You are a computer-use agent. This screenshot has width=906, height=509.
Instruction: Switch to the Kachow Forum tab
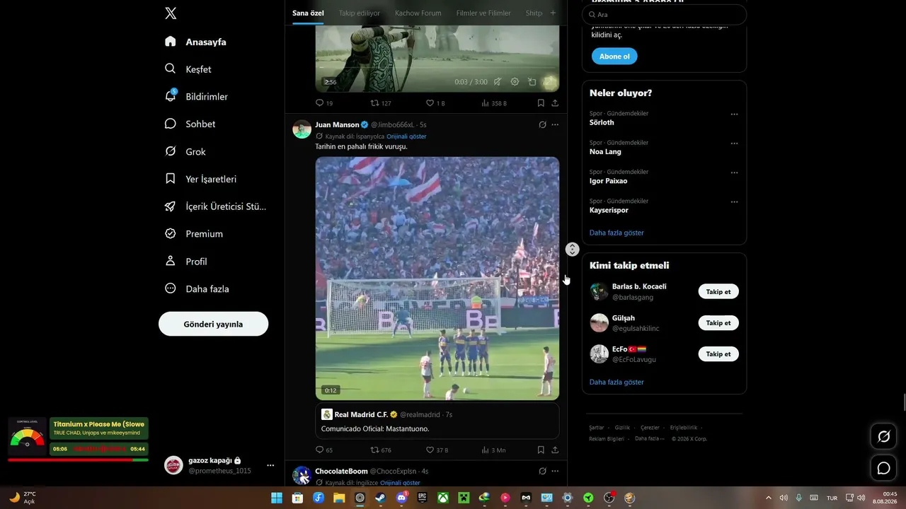pos(418,13)
